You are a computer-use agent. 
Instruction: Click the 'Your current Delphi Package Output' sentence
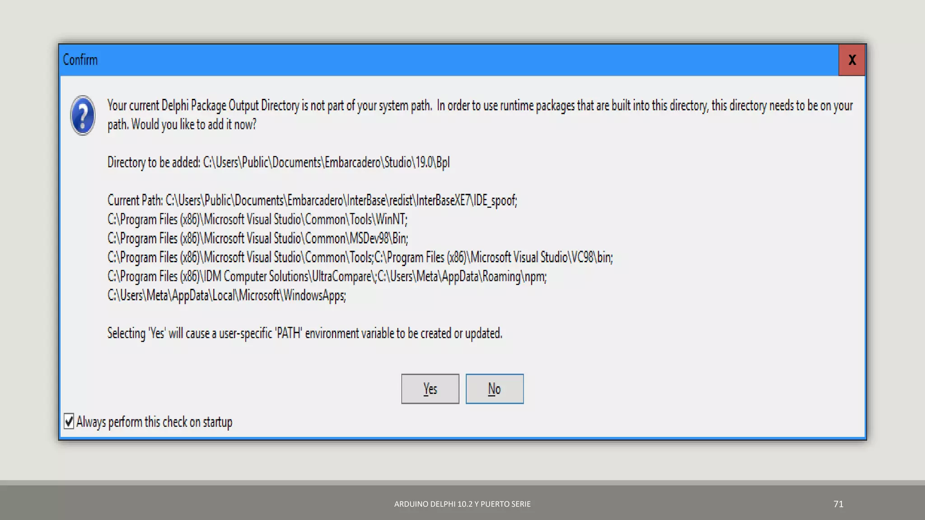coord(269,106)
